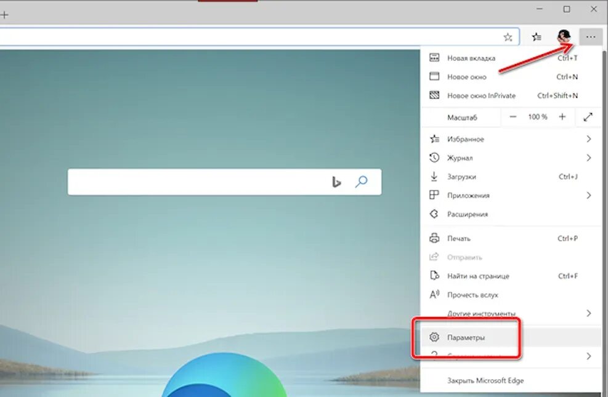Click the Масштаб label

pos(462,118)
